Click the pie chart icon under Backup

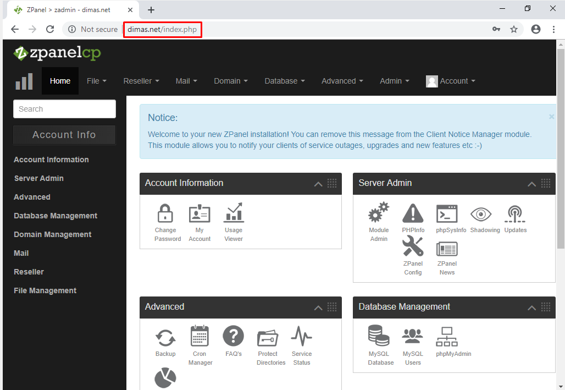165,378
